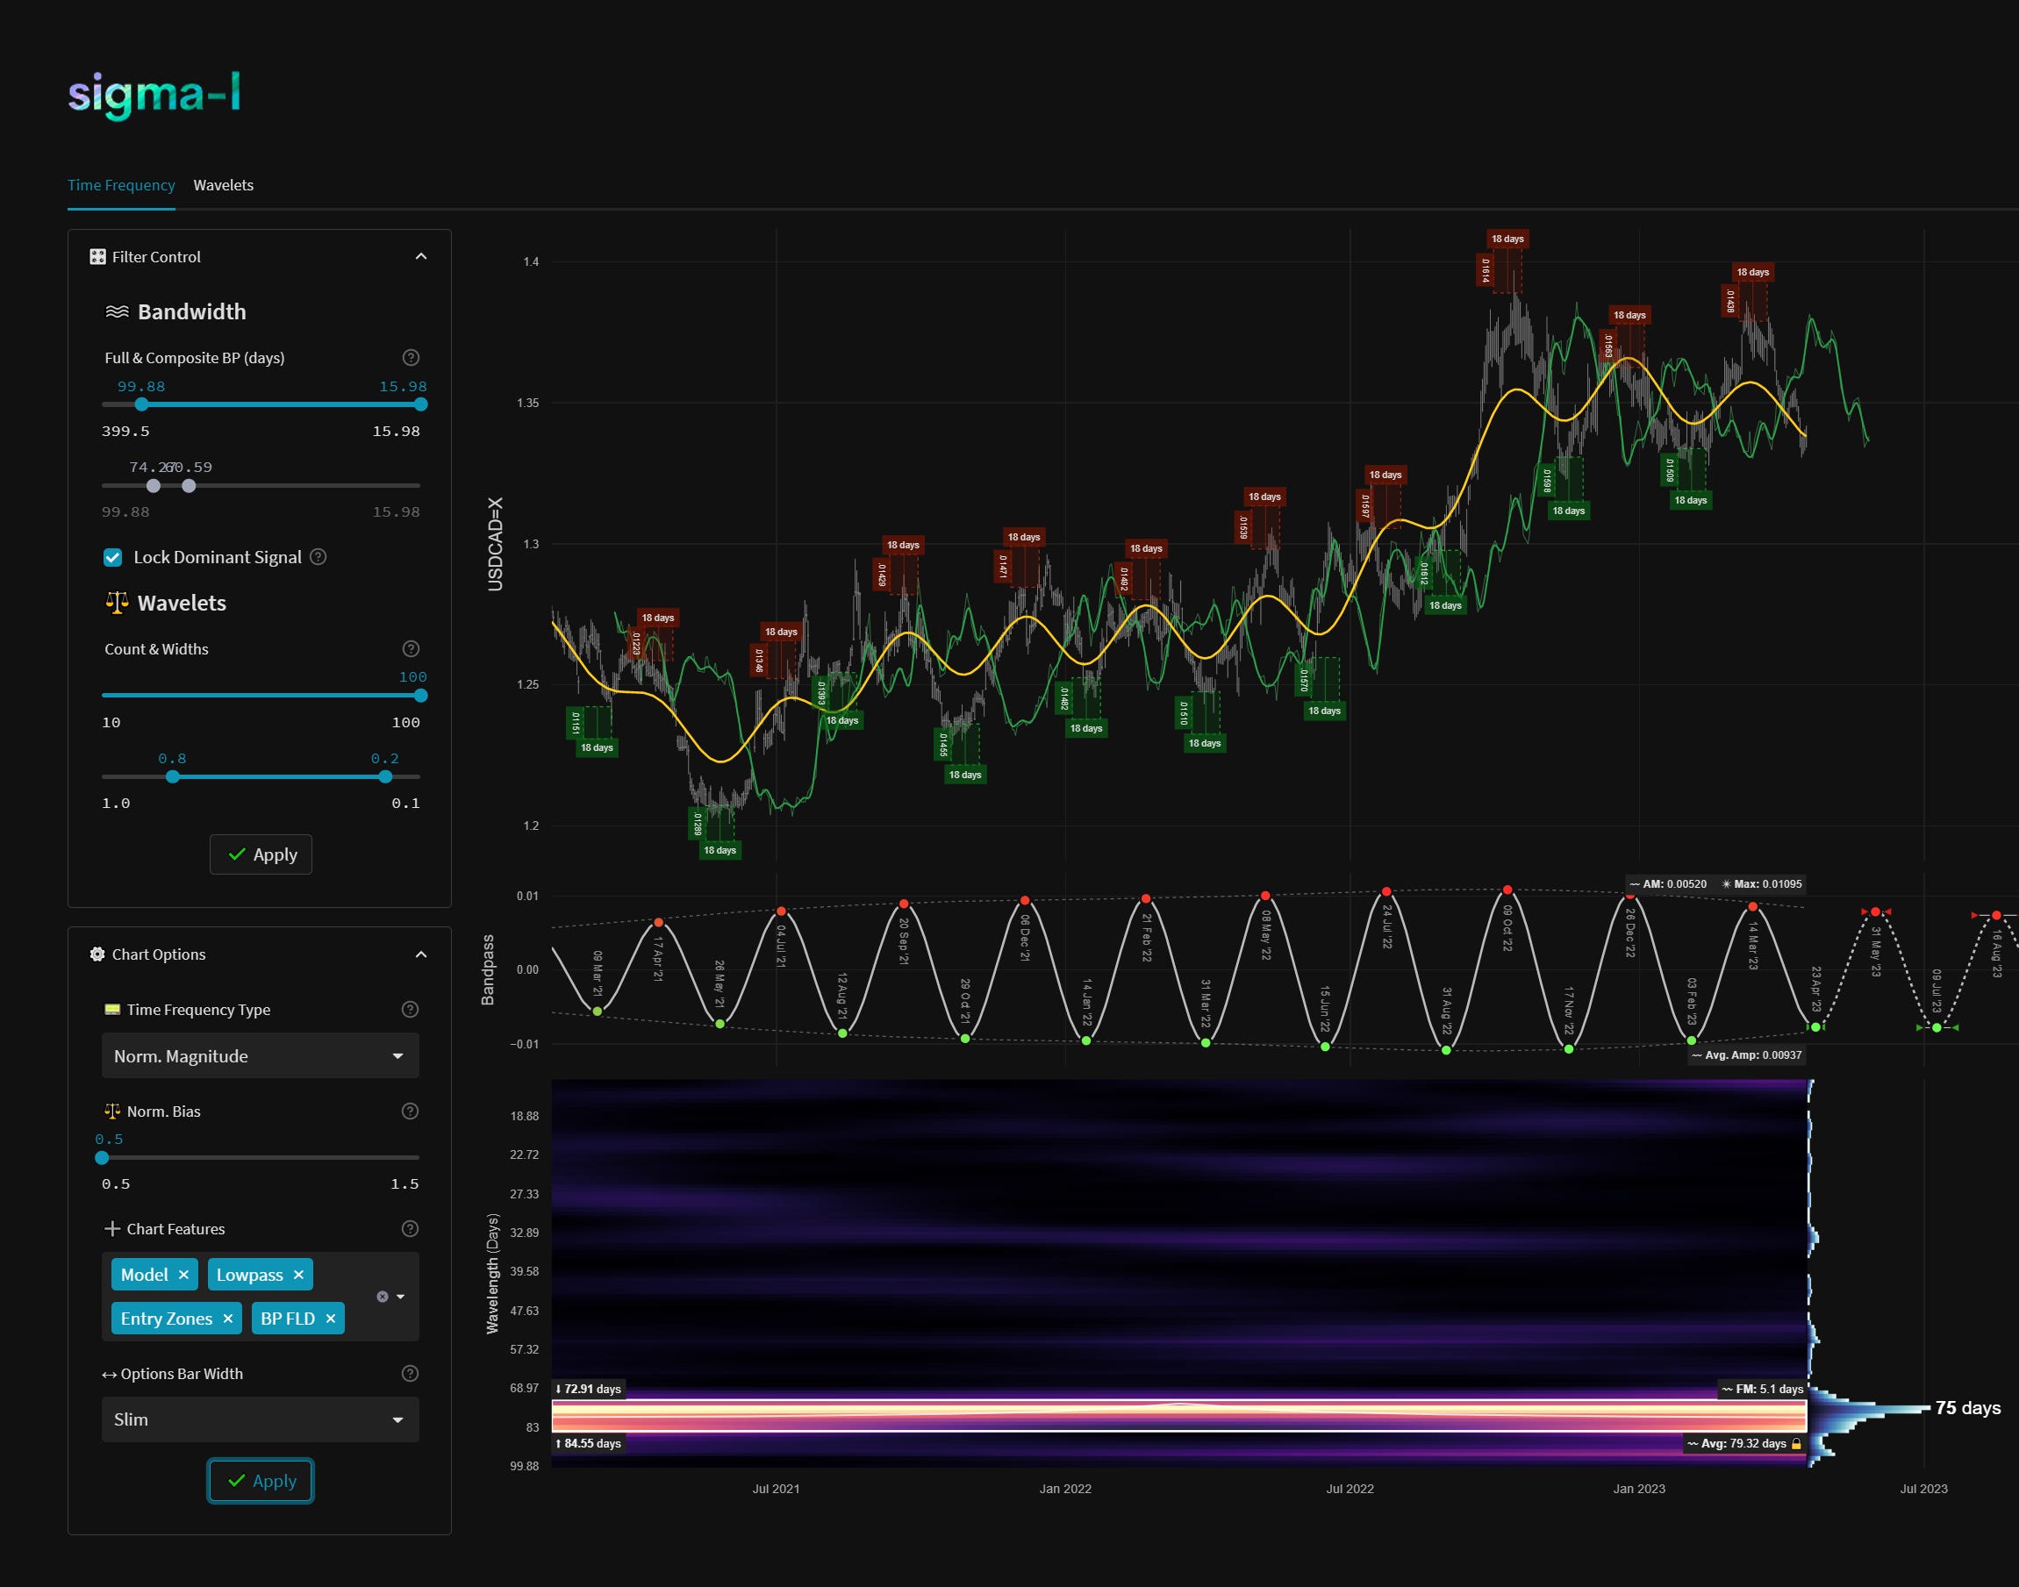2019x1587 pixels.
Task: Open help for Lock Dominant Signal
Action: point(318,556)
